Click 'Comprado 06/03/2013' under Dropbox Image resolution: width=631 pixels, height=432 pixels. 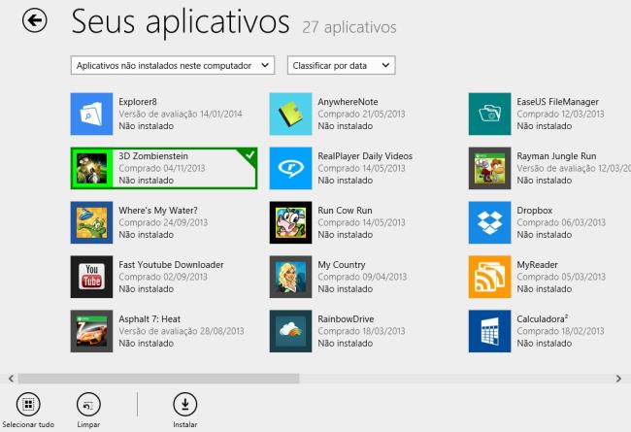point(561,222)
